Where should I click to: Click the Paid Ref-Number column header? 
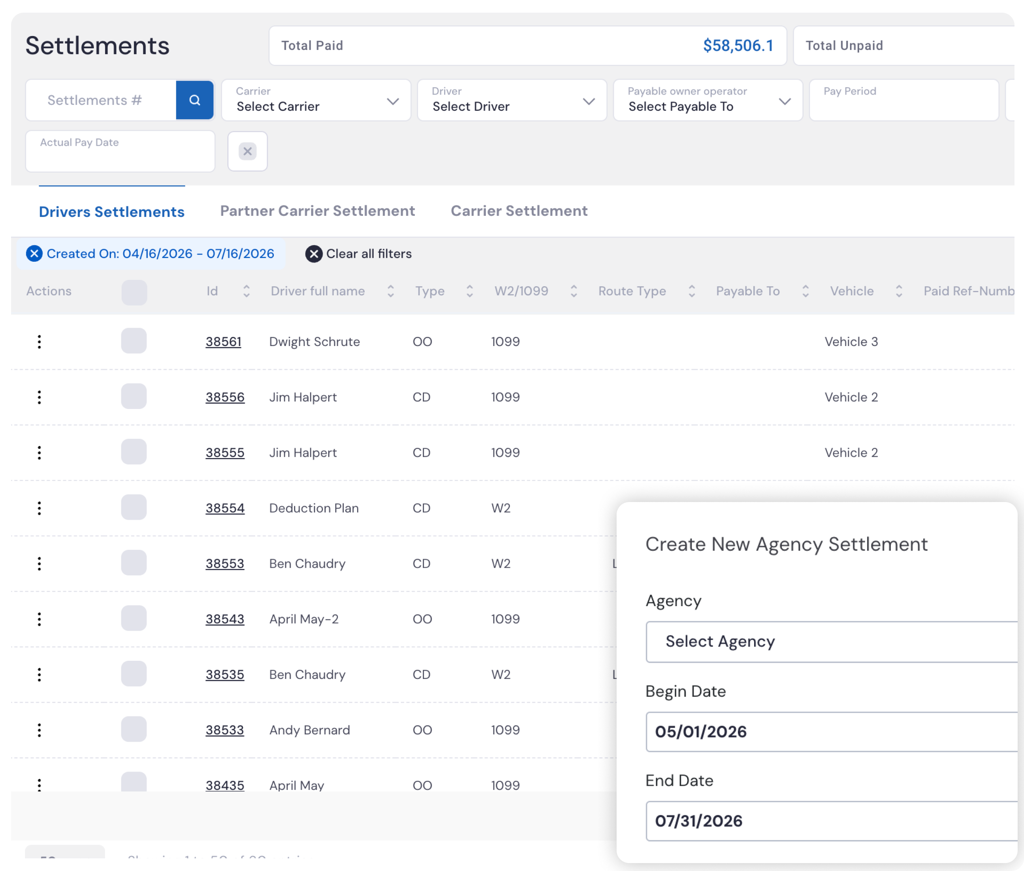(x=969, y=291)
